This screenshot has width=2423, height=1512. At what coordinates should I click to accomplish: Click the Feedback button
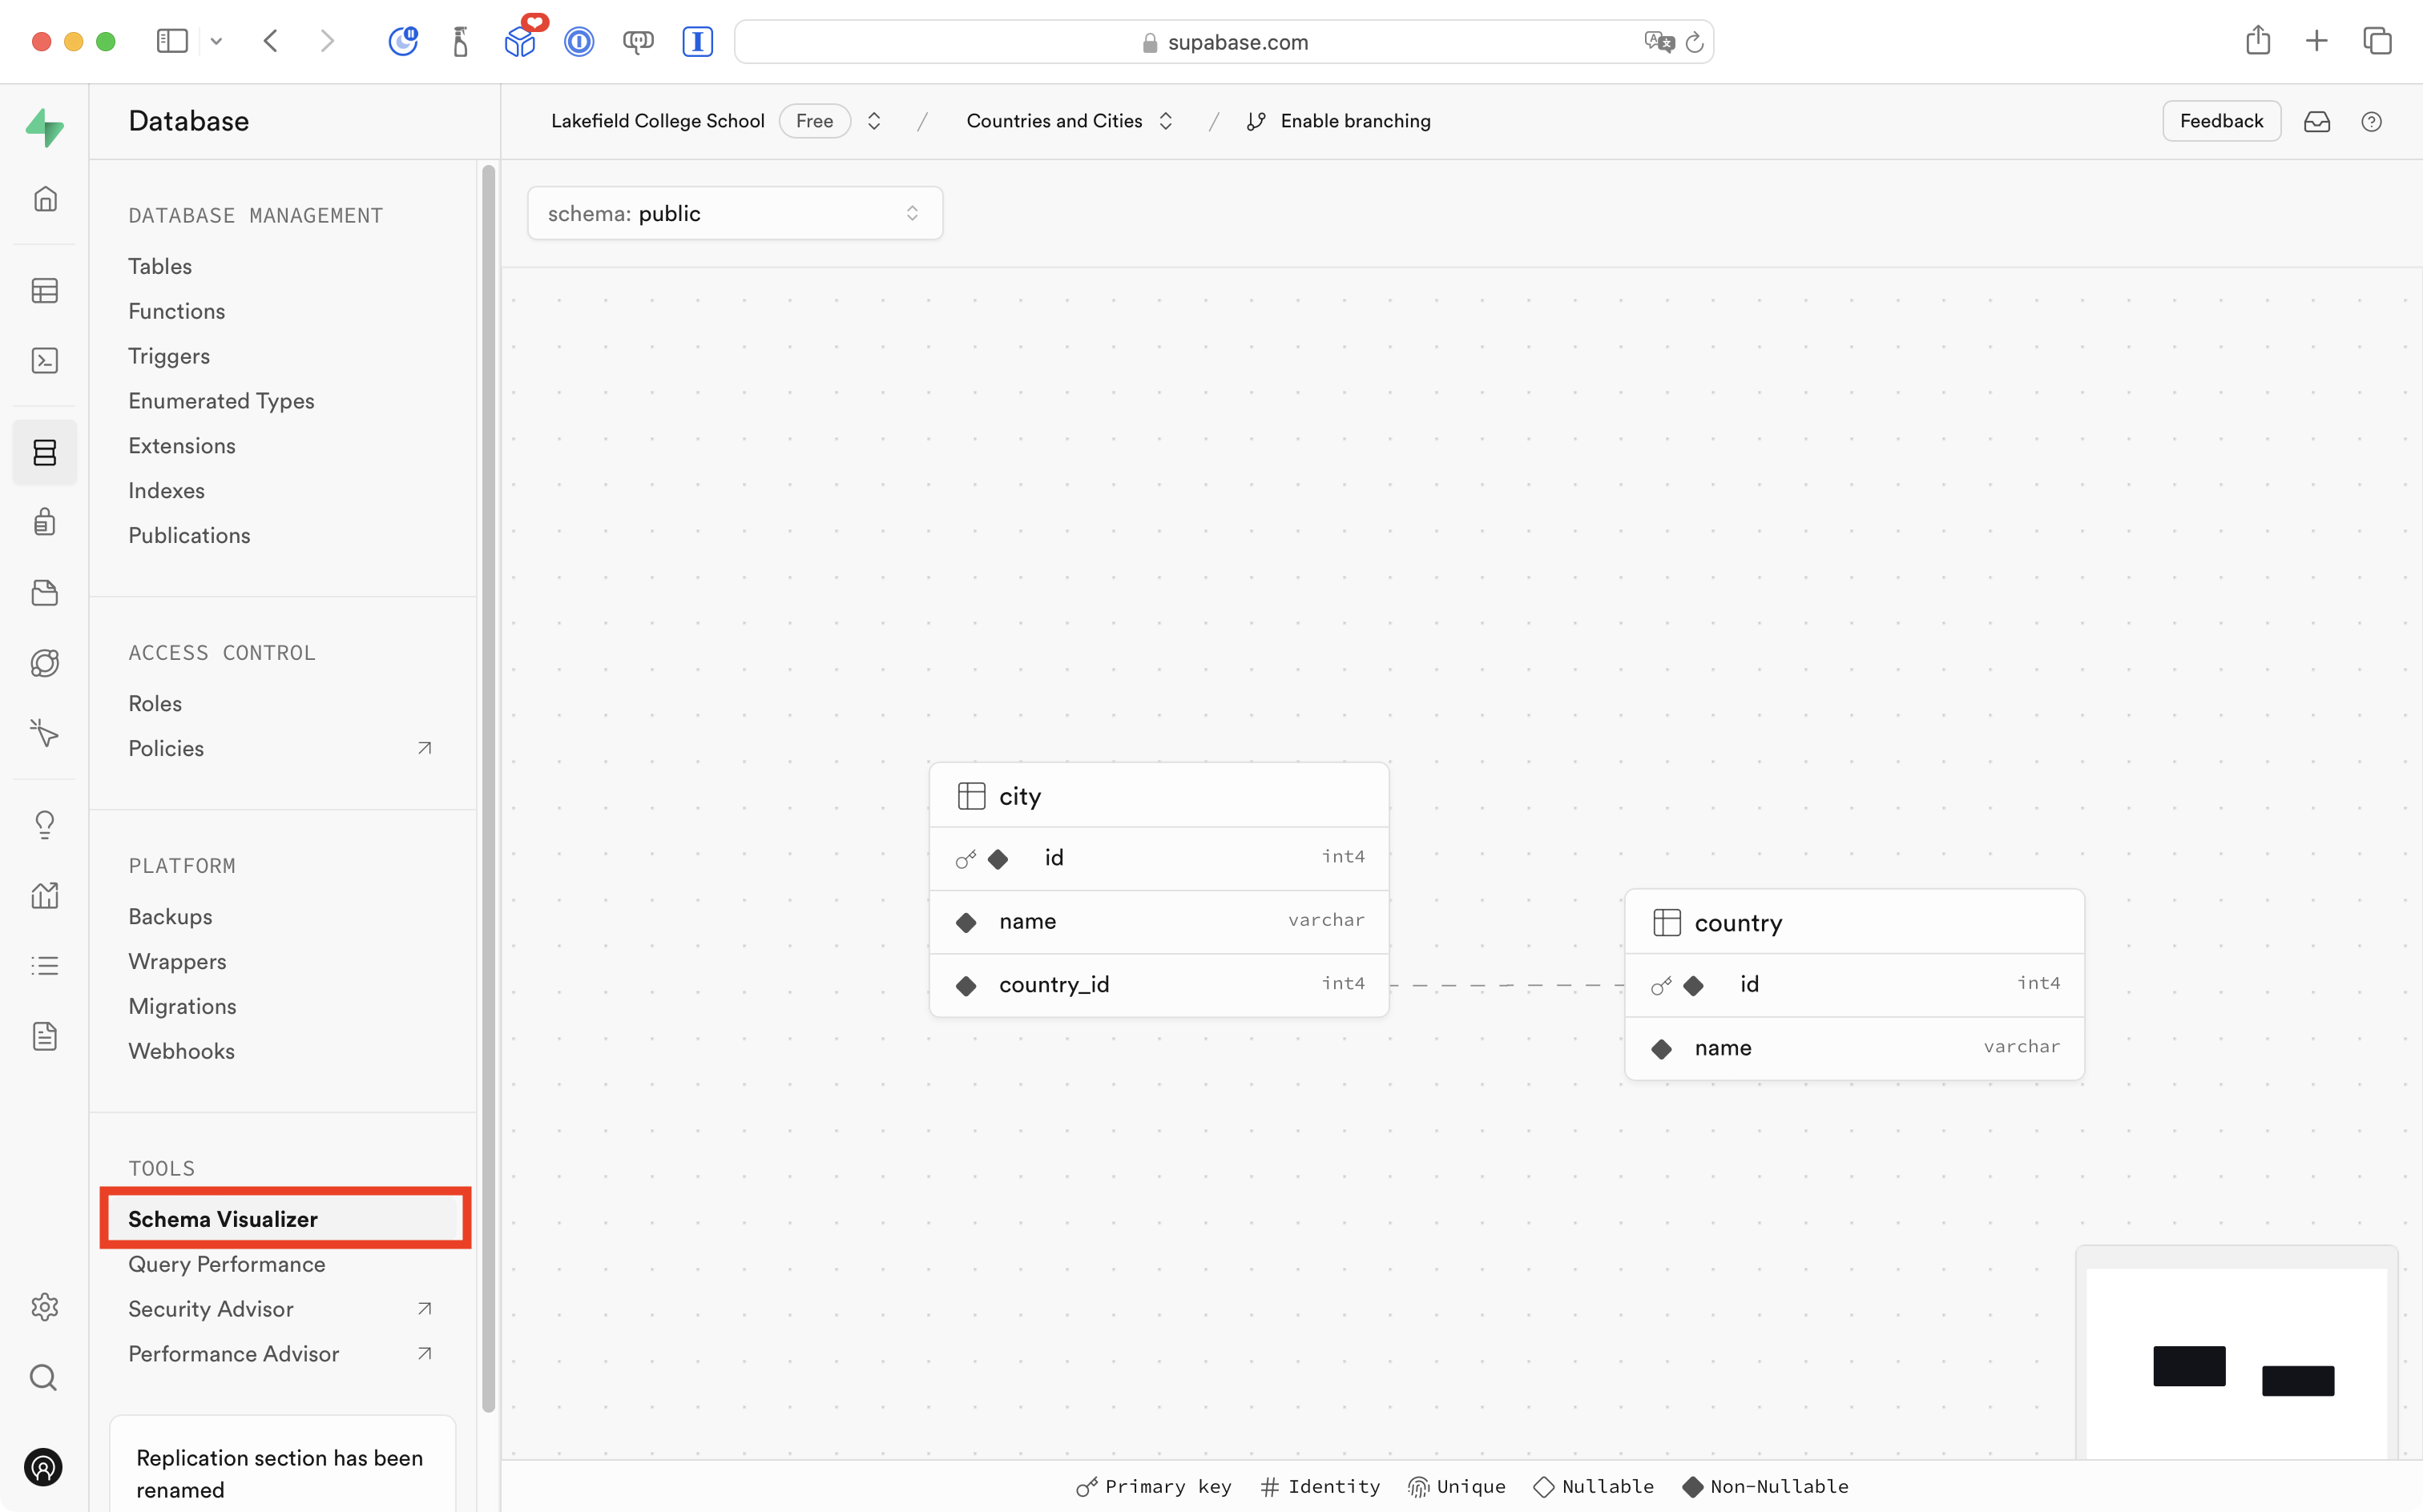click(x=2221, y=121)
